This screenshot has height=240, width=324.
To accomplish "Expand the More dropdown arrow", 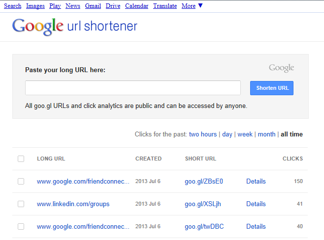I will click(x=200, y=6).
